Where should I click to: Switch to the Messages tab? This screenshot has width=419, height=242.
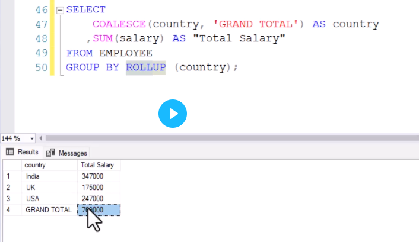point(68,153)
